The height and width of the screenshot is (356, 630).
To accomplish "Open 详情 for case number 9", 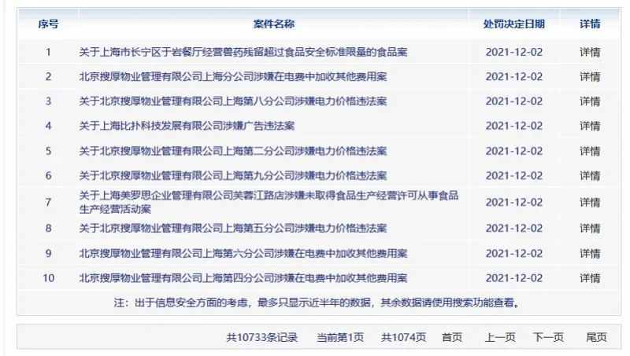I will pos(589,254).
